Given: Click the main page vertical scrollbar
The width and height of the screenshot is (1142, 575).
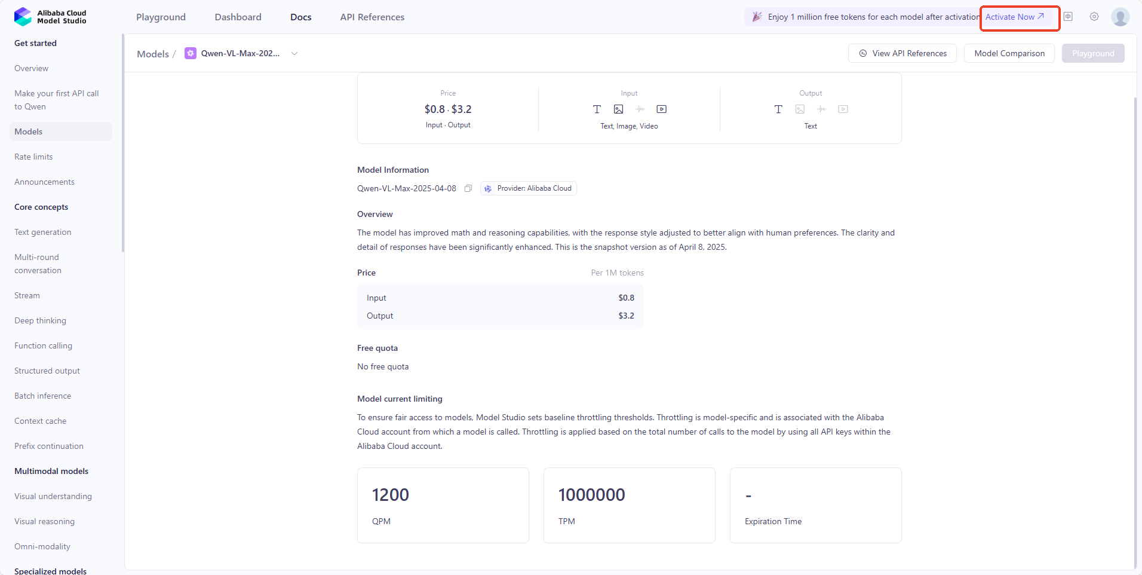Looking at the screenshot, I should click(1135, 331).
